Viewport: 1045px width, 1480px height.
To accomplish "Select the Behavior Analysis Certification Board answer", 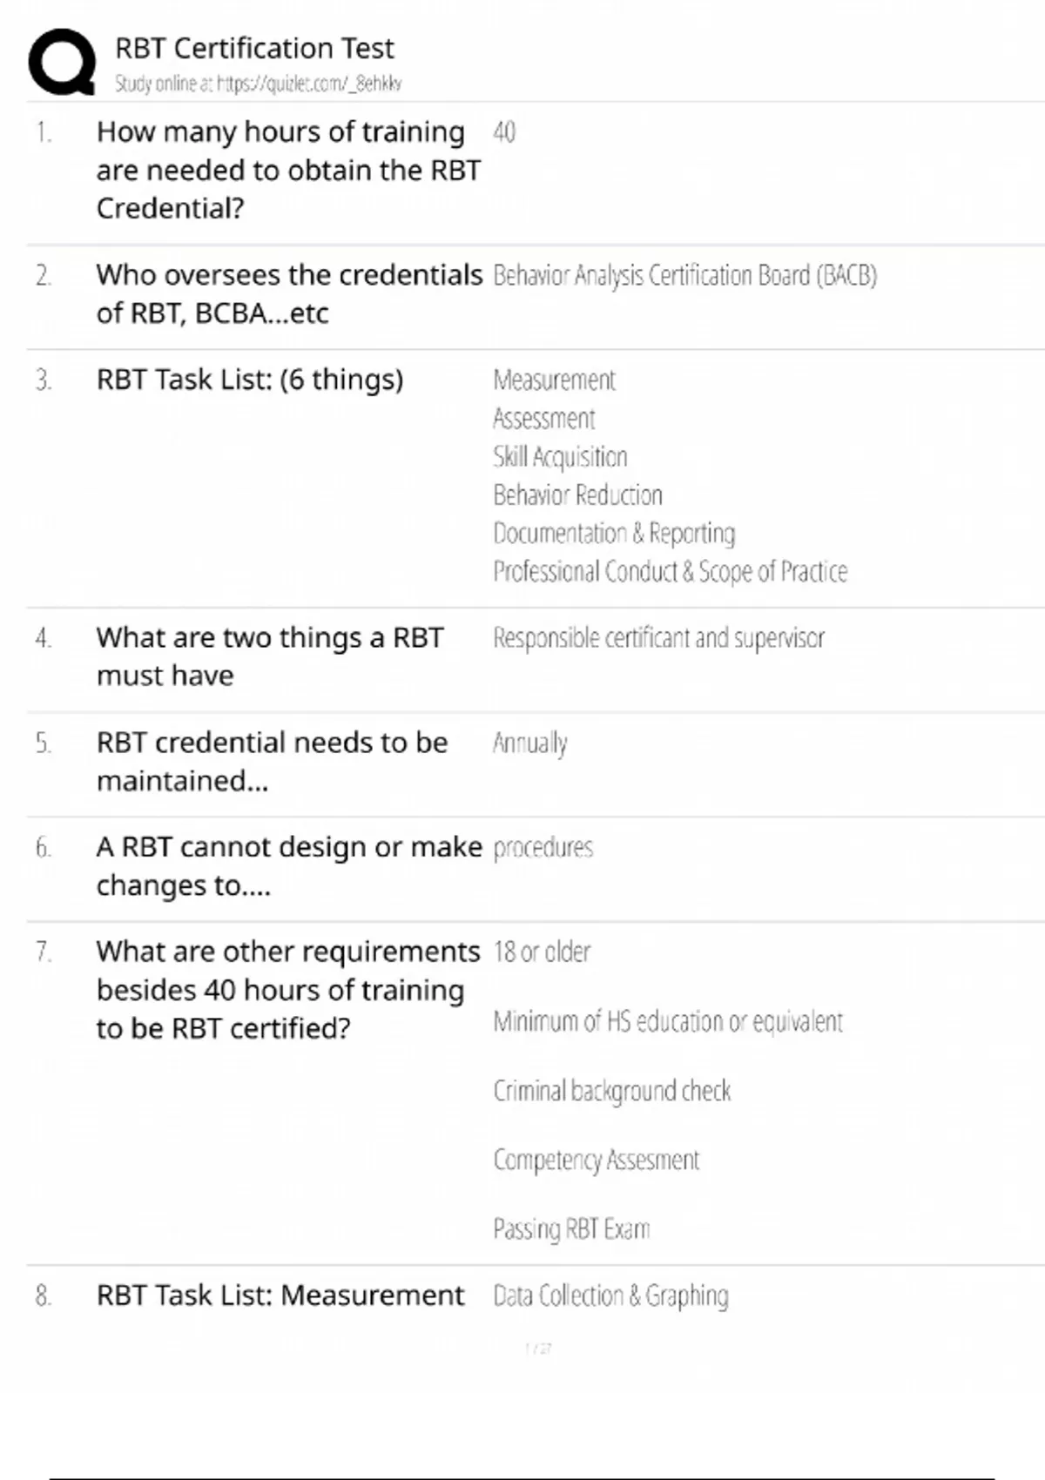I will (684, 275).
